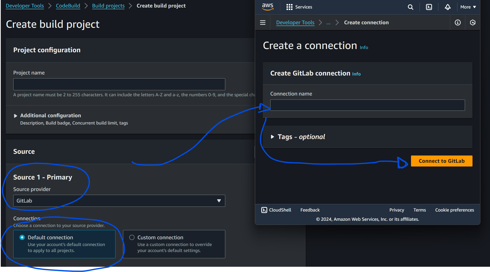
Task: Open the Terms footer link
Action: point(419,210)
